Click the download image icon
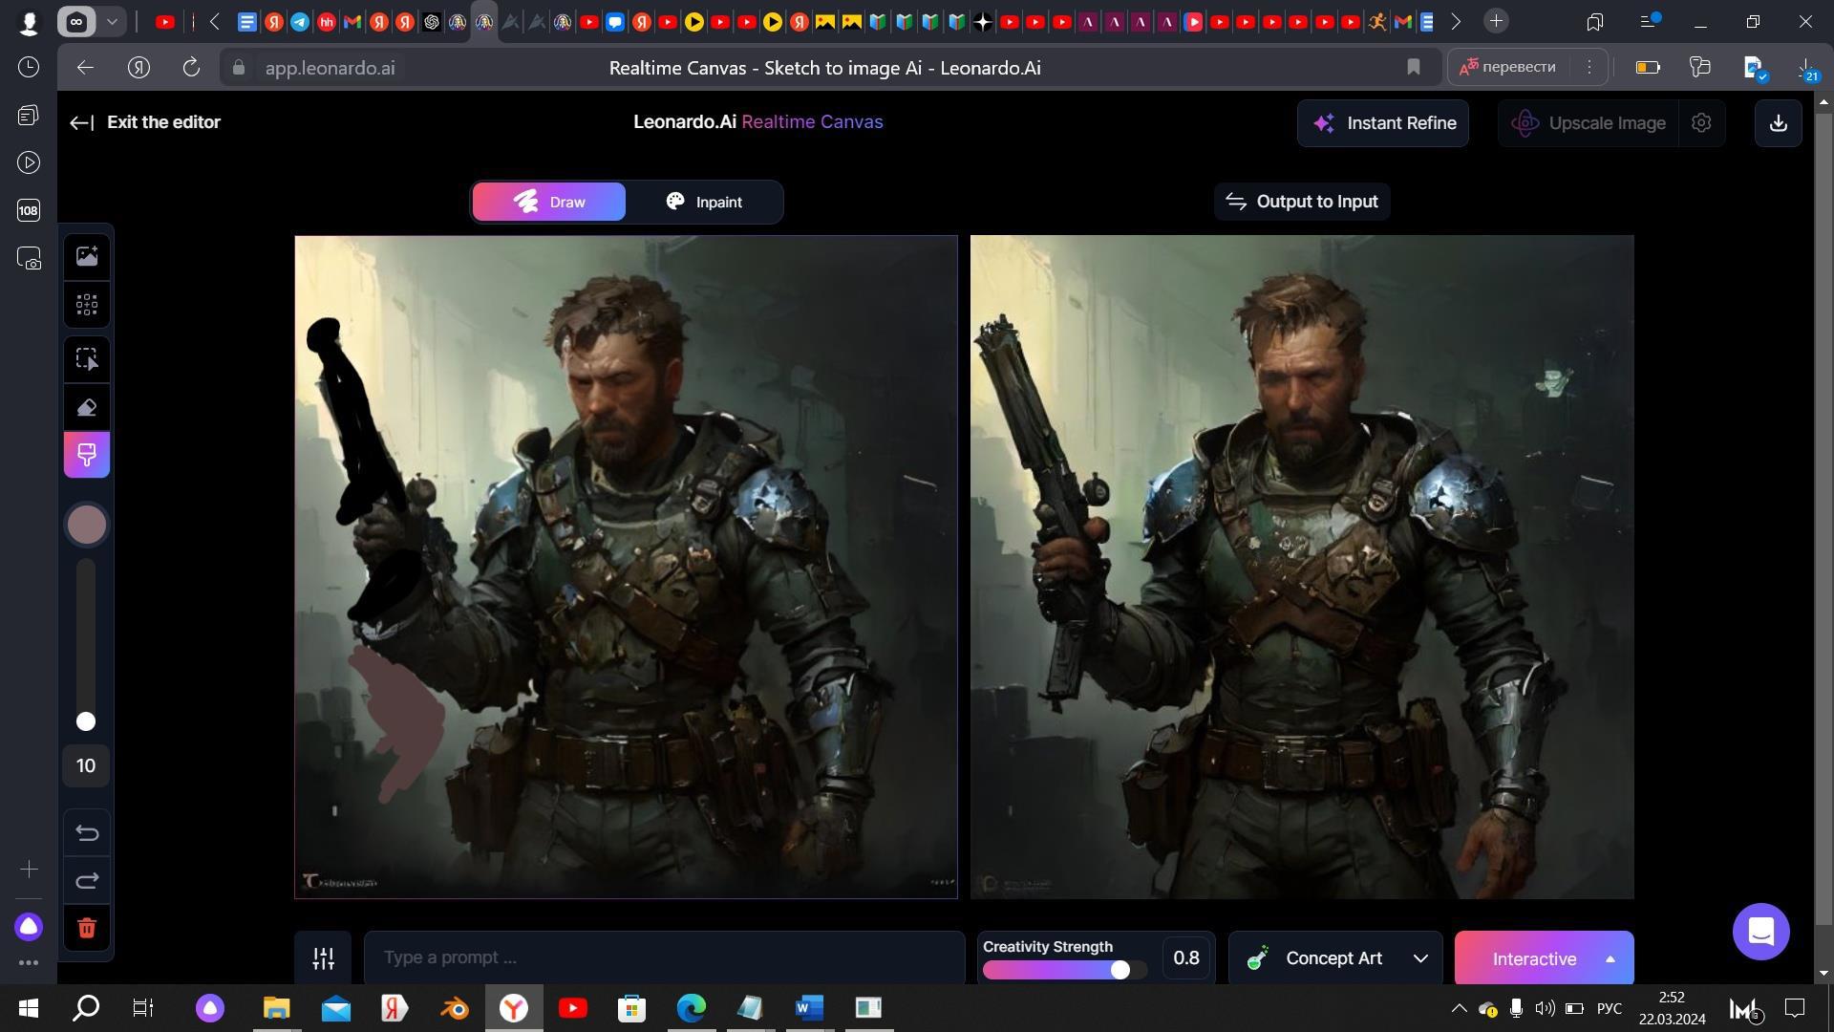This screenshot has height=1032, width=1834. [1778, 123]
